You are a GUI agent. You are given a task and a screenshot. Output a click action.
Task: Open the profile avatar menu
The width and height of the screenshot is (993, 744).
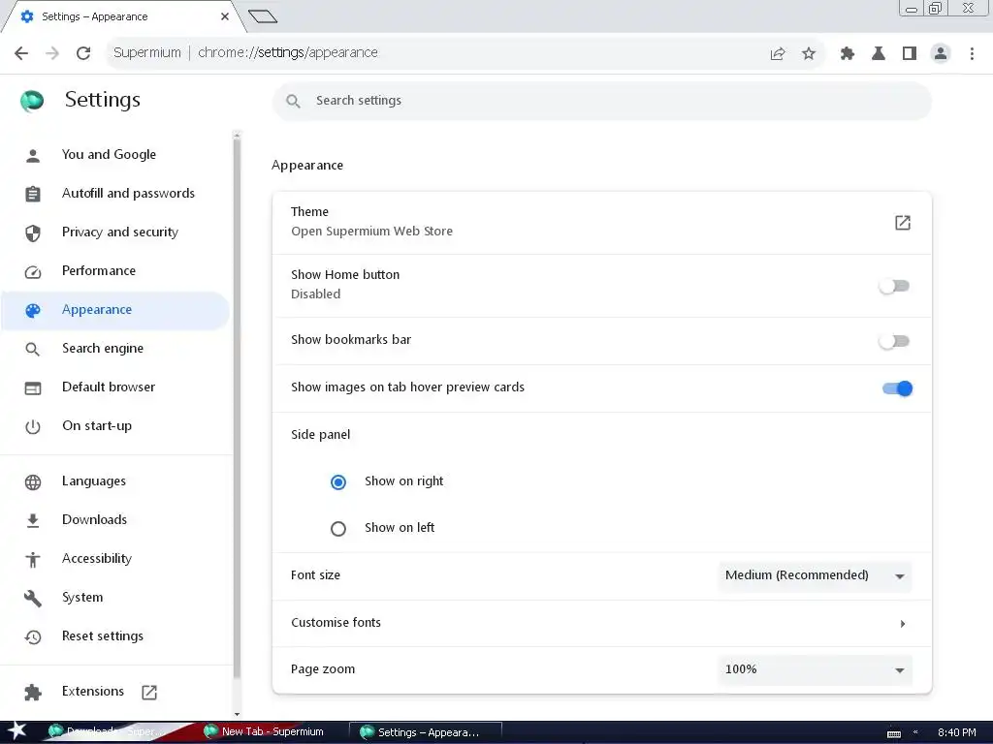pos(941,53)
